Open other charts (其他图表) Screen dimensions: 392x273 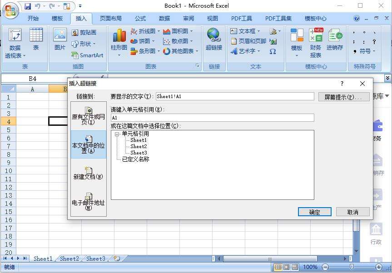pyautogui.click(x=180, y=51)
